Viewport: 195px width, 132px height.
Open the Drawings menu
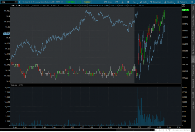pyautogui.click(x=156, y=2)
